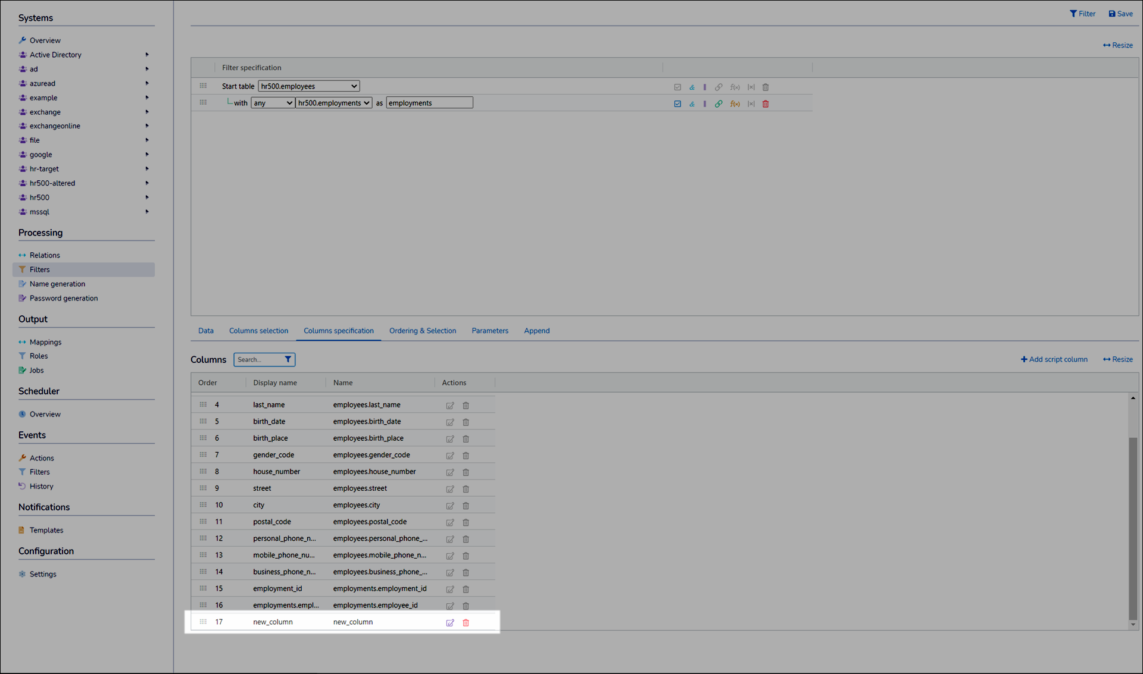Click the drag handle for the birth_date row

point(203,421)
